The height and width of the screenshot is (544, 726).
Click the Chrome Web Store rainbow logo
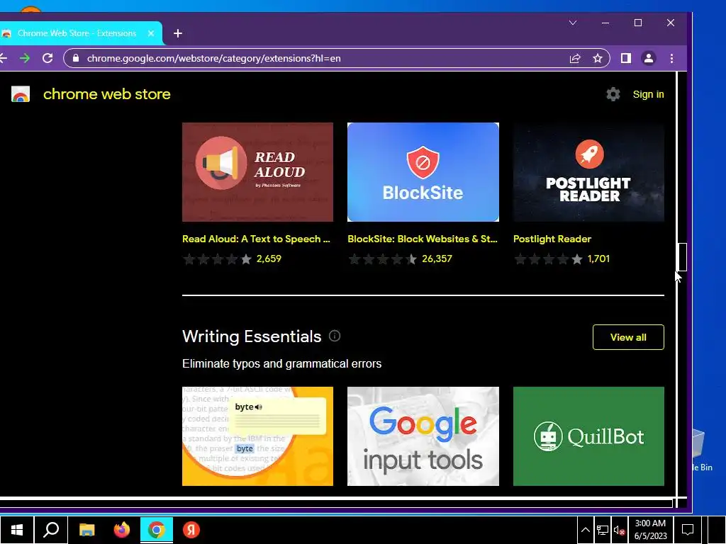[21, 94]
